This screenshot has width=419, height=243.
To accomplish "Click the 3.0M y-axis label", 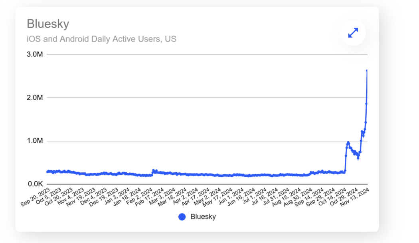I will (x=35, y=54).
